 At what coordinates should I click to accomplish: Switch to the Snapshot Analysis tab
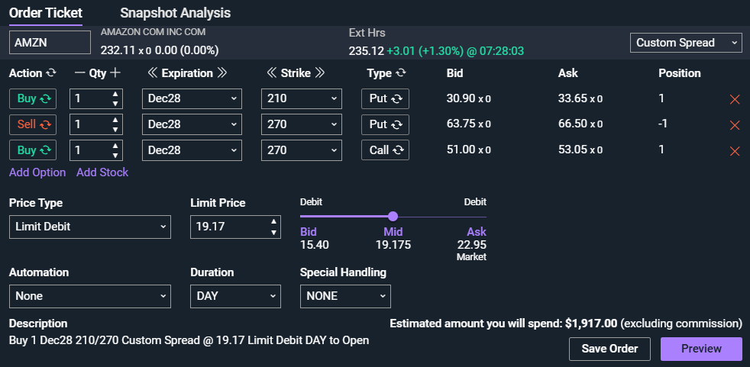coord(175,13)
